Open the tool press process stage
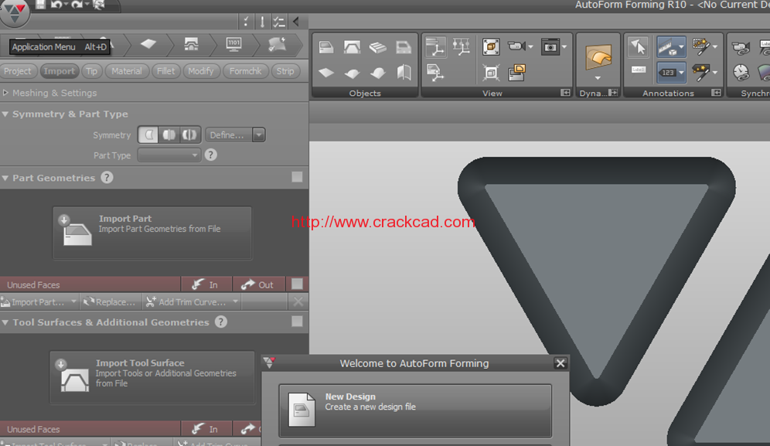The width and height of the screenshot is (770, 446). coord(191,45)
